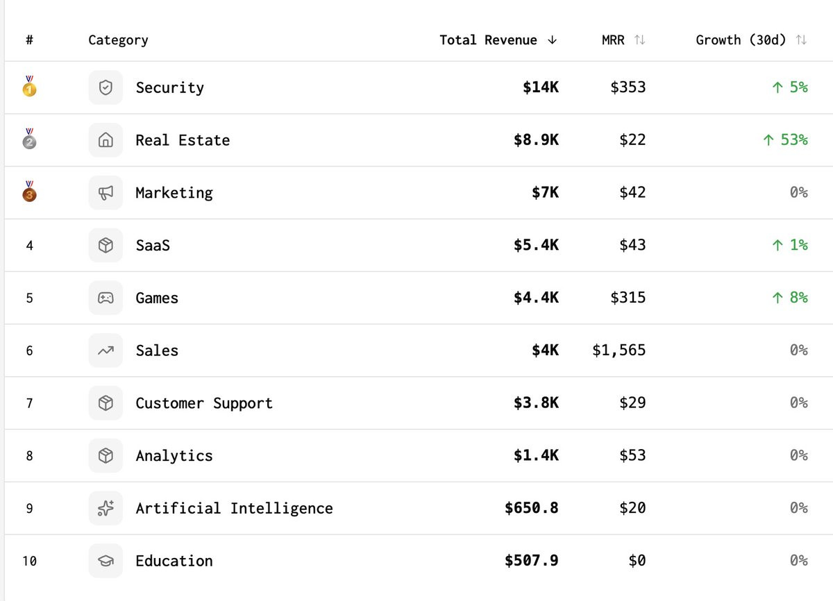Viewport: 833px width, 601px height.
Task: Click the SaaS box icon
Action: pos(106,245)
